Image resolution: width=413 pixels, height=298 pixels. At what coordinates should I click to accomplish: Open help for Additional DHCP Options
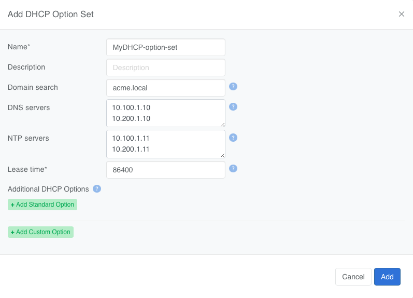97,189
